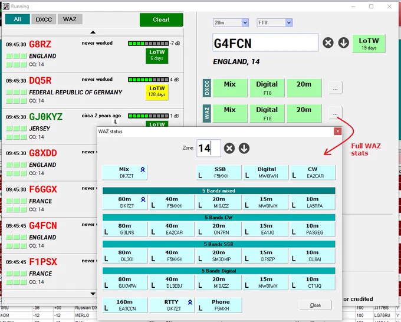Click the DXCC 20m status tile
401x322 pixels.
(x=304, y=88)
